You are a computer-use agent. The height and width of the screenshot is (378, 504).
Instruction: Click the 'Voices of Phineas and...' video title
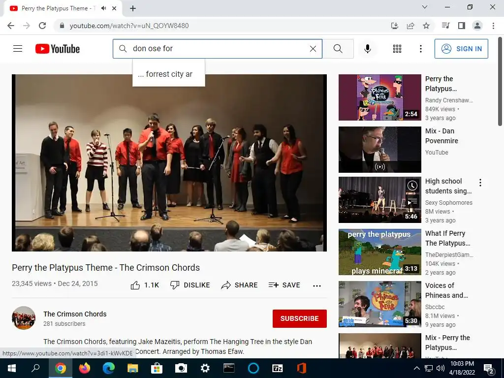[x=446, y=290]
